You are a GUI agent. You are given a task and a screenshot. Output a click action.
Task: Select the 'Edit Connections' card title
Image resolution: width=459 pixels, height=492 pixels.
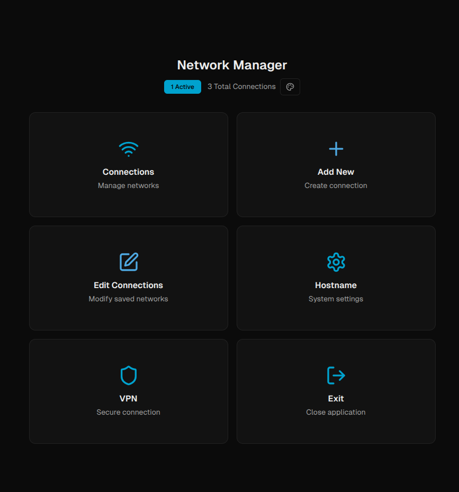pyautogui.click(x=128, y=285)
